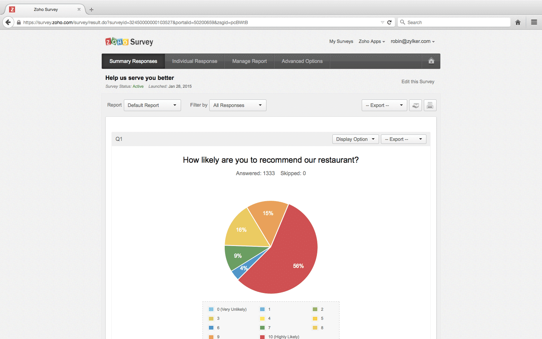
Task: Click the legend swatch for 7
Action: [x=262, y=328]
